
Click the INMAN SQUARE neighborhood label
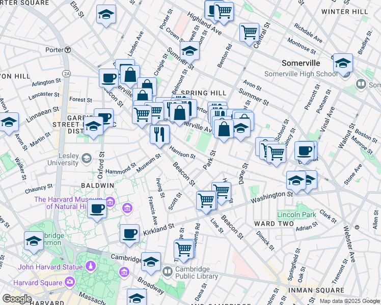tap(316, 290)
